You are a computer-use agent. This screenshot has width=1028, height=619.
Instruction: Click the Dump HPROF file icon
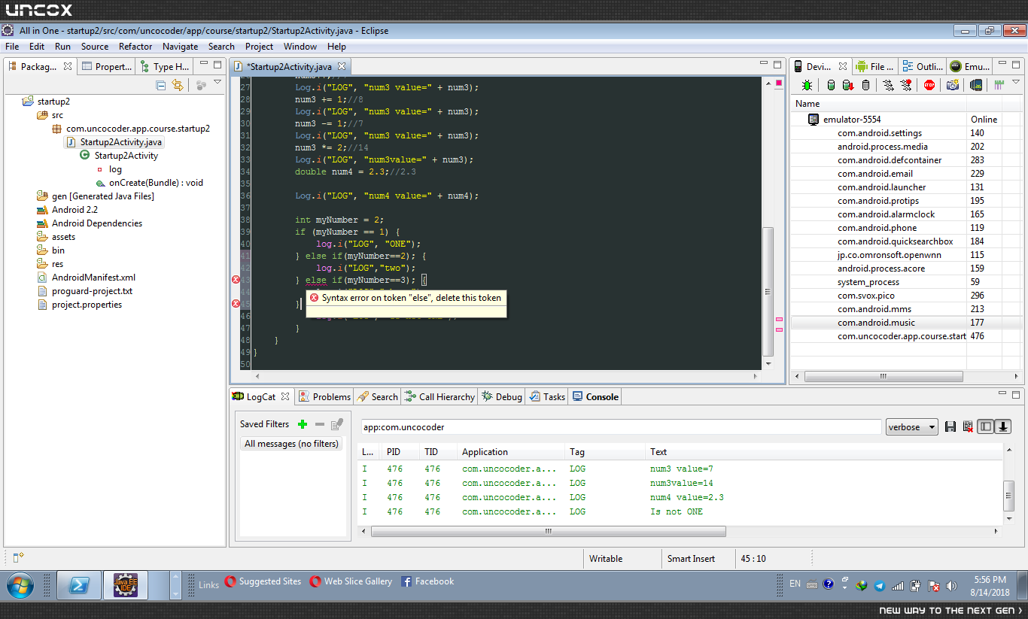(847, 85)
